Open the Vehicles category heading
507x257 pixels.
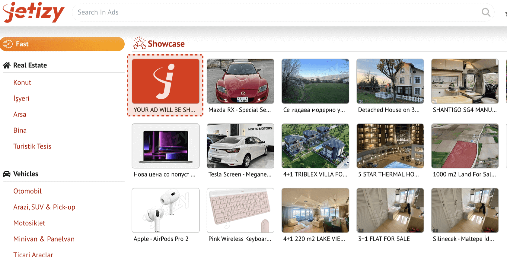(x=26, y=174)
